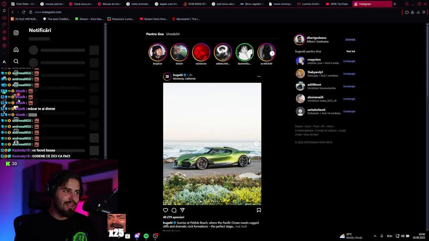Click the green Bugatti post image
429x241 pixels.
tap(212, 144)
